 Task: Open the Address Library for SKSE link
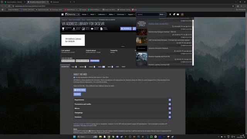pos(81,124)
